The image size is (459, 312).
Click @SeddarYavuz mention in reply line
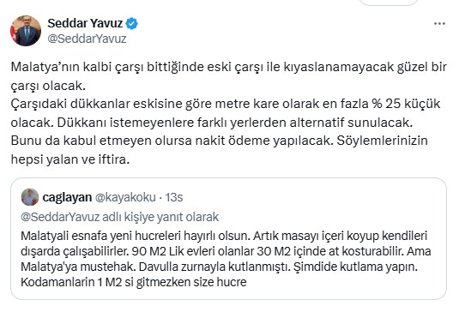click(x=60, y=217)
